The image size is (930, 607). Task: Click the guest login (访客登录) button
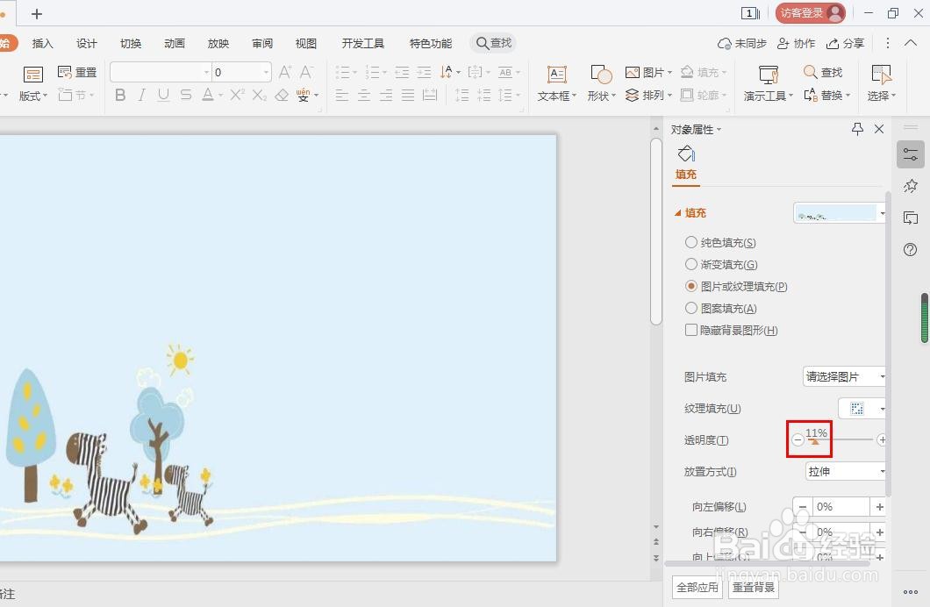click(810, 13)
